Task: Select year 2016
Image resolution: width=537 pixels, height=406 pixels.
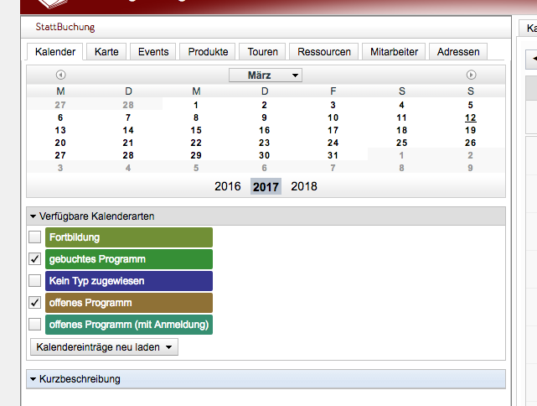Action: (228, 186)
